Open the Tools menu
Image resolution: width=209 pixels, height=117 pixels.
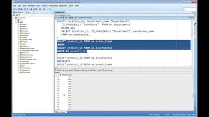coord(71,6)
